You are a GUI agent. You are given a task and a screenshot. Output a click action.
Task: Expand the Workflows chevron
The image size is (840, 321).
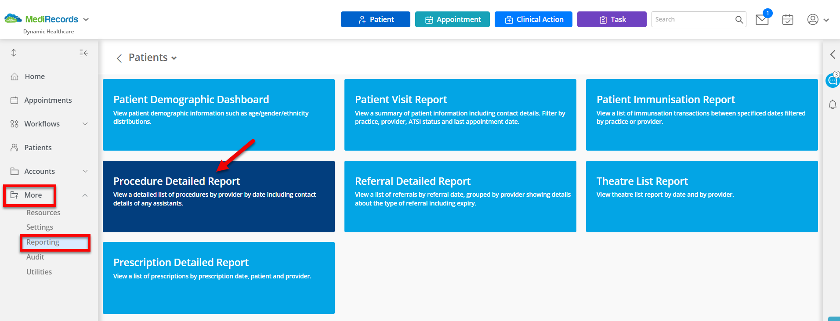pos(85,124)
